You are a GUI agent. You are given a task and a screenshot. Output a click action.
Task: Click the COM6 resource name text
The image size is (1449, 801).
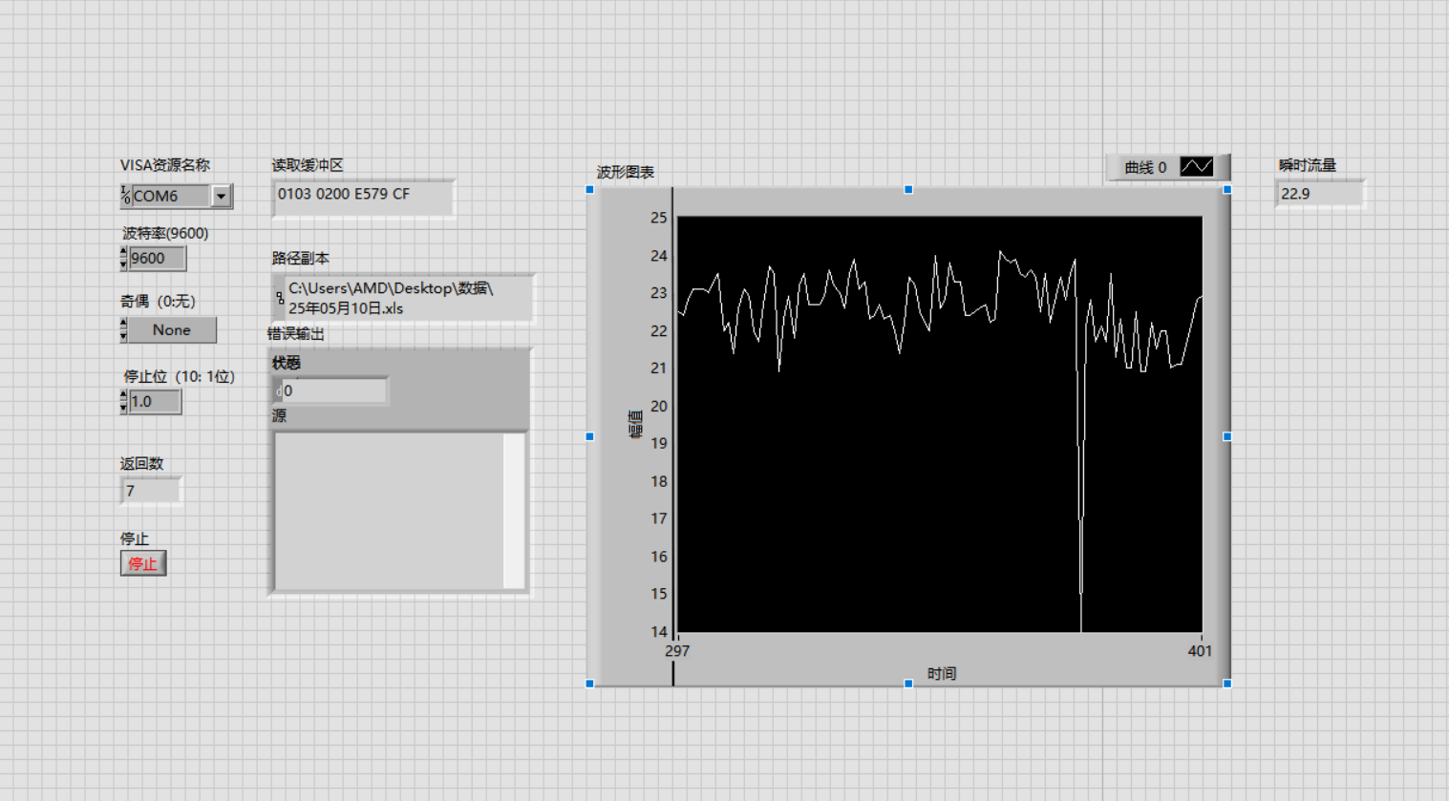[x=156, y=196]
